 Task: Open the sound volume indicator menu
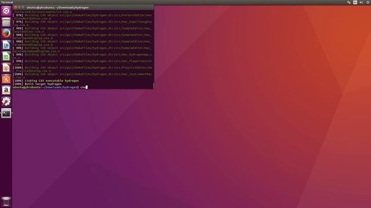click(361, 2)
